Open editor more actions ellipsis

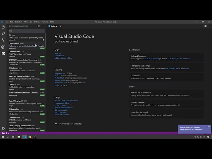pos(210,26)
